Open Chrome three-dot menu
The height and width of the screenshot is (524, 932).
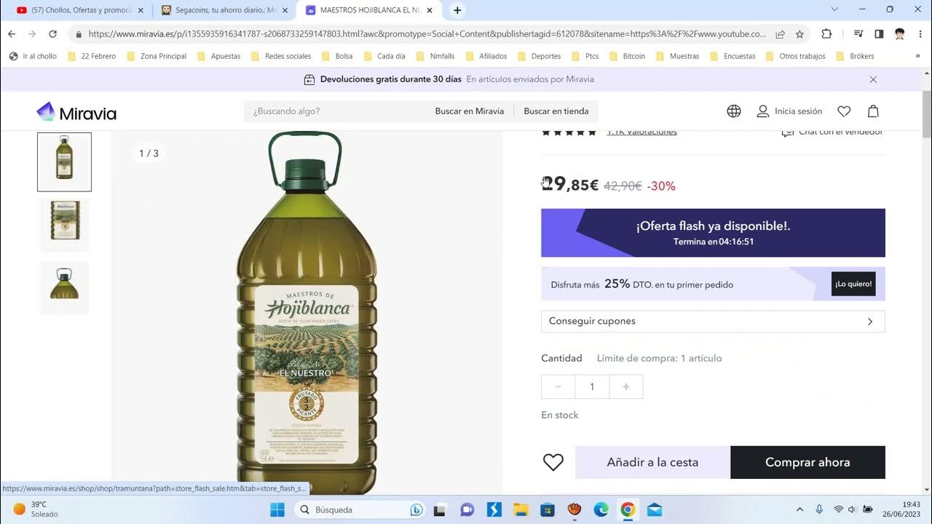920,33
